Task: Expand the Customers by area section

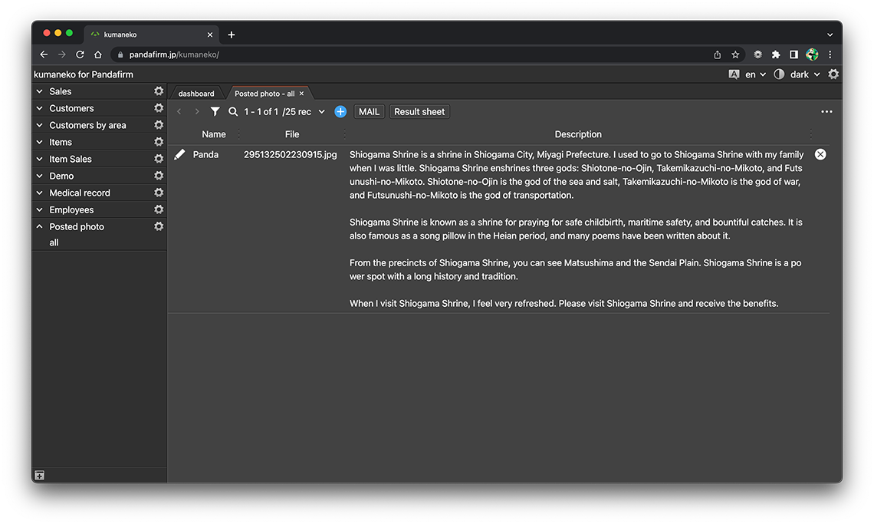Action: (40, 125)
